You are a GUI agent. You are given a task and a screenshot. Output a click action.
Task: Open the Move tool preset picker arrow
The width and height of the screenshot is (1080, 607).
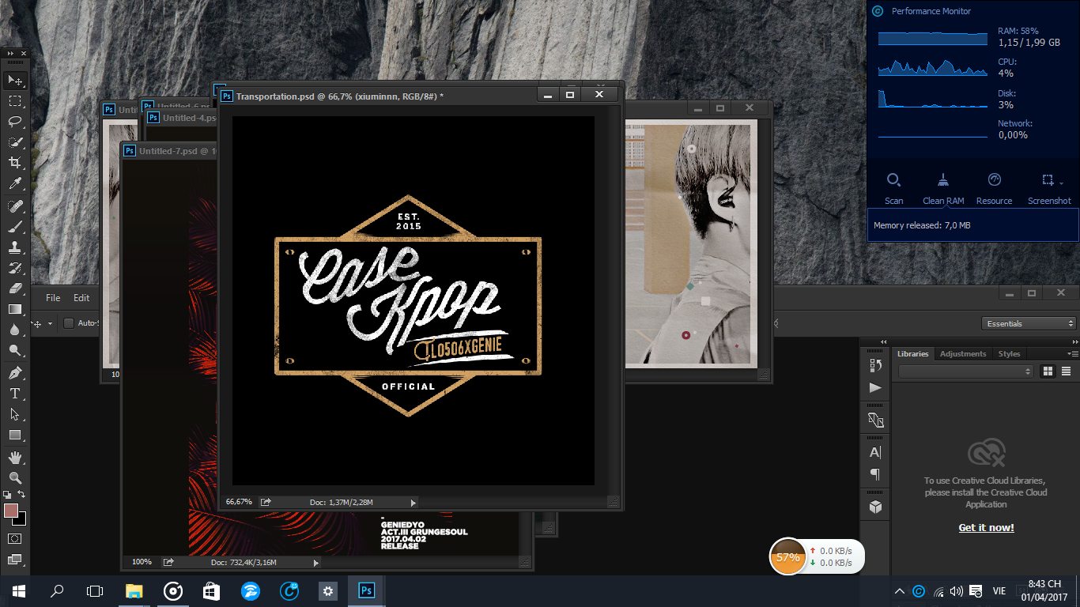point(51,323)
